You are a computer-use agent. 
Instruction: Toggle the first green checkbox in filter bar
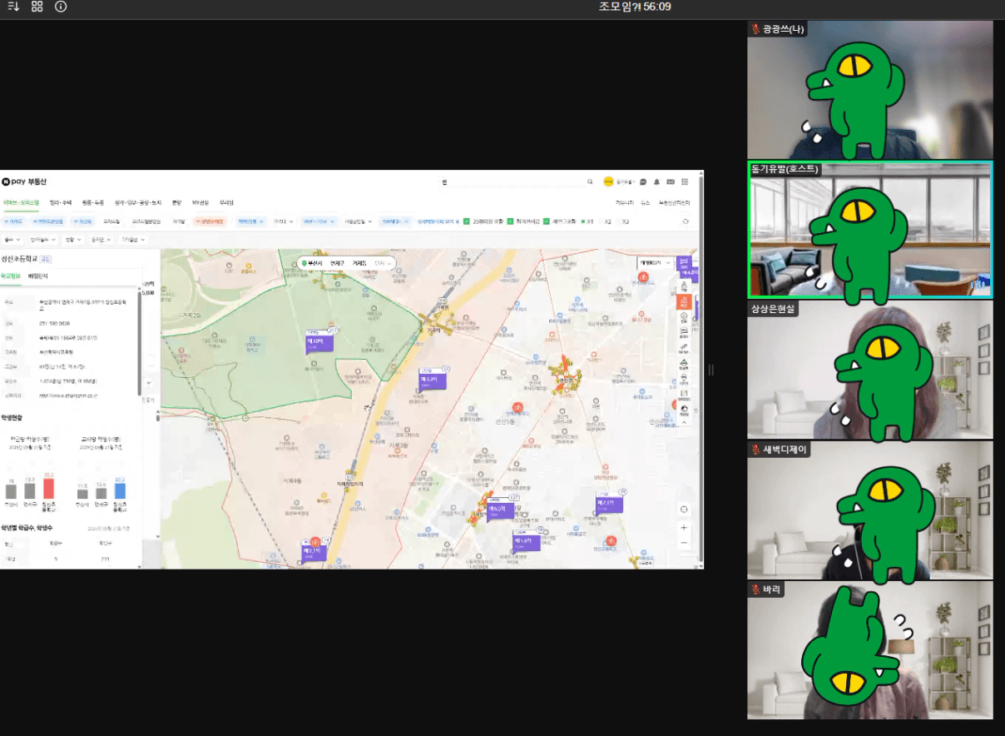tap(467, 221)
